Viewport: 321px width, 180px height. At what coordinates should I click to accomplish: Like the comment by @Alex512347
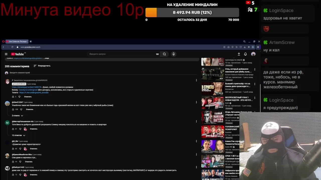click(13, 109)
